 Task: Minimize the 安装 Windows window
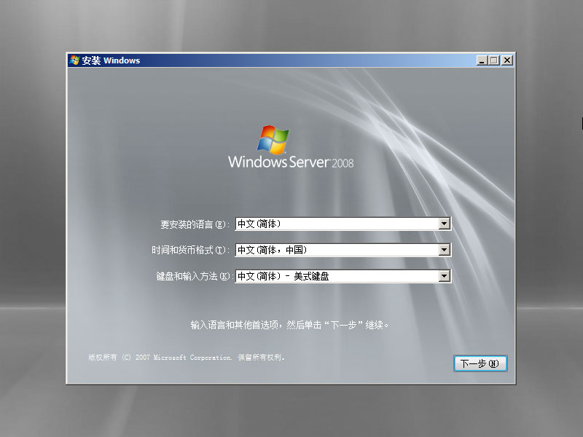click(x=482, y=60)
